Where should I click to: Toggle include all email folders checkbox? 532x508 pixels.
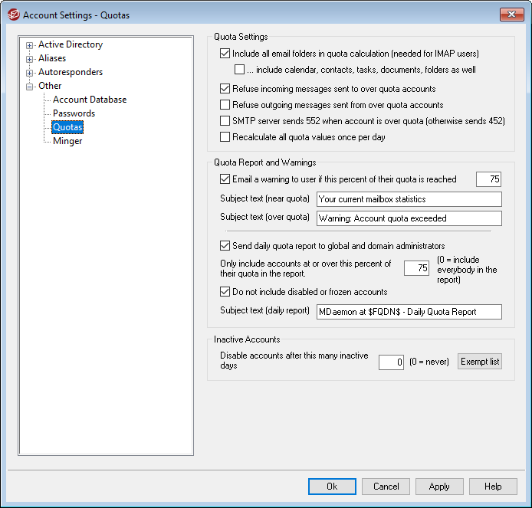point(225,54)
